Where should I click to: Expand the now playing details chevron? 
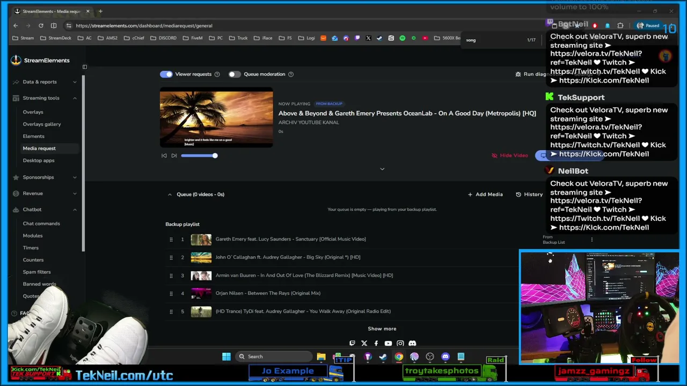point(382,169)
